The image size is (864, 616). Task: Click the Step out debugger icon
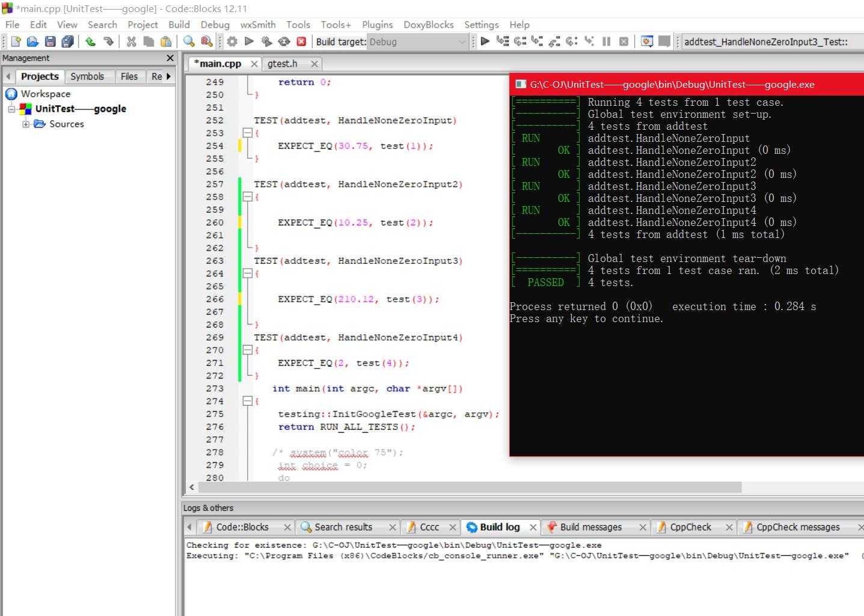click(554, 41)
